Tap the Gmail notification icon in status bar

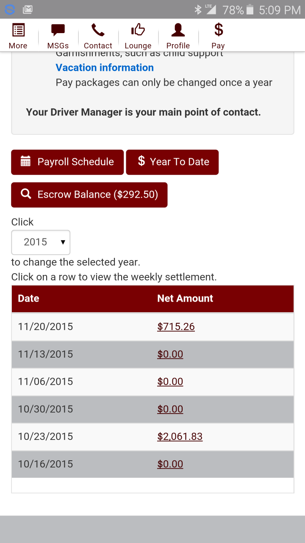point(28,9)
